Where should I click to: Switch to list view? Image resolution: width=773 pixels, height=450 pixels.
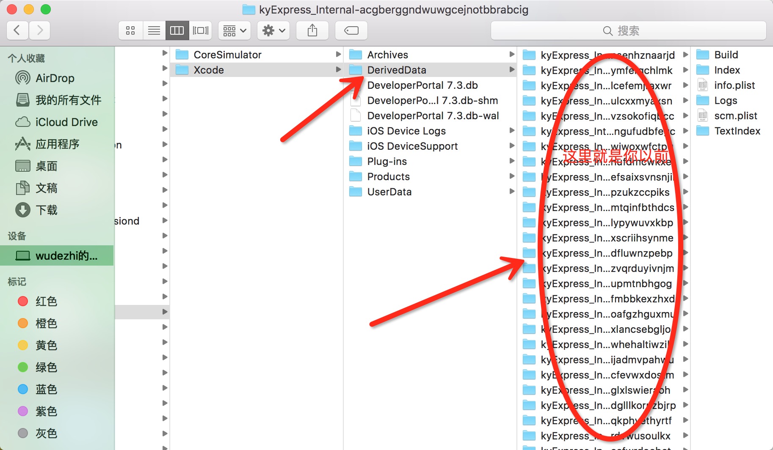154,30
